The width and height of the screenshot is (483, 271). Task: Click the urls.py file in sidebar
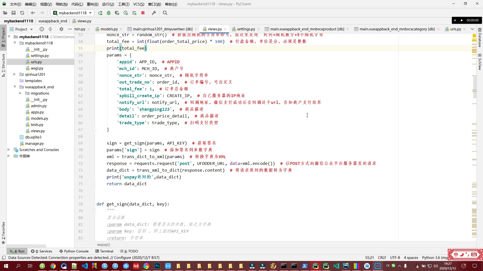(x=36, y=62)
